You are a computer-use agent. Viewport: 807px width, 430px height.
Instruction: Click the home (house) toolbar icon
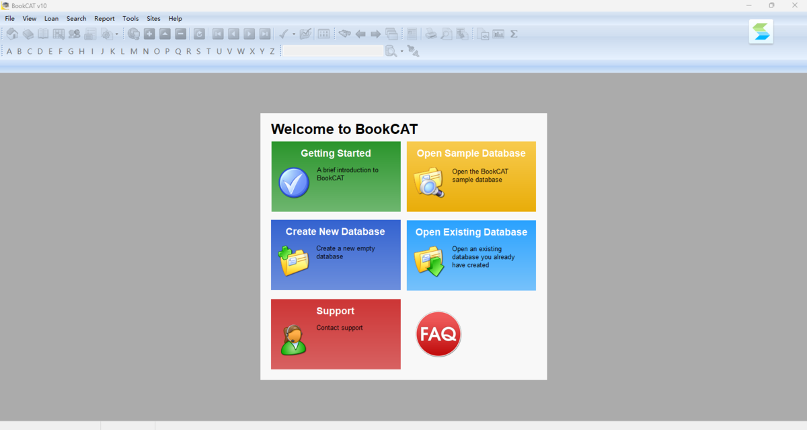pos(12,34)
